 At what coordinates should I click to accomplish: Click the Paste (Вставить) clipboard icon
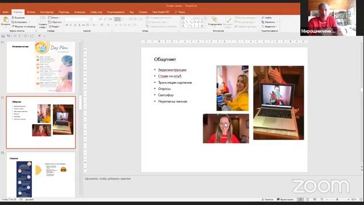6,20
